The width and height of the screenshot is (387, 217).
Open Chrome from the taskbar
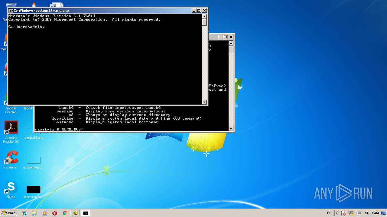click(x=65, y=213)
